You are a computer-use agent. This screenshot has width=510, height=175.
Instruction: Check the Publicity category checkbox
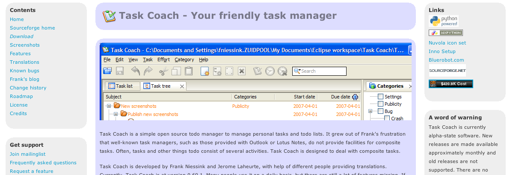pyautogui.click(x=380, y=104)
